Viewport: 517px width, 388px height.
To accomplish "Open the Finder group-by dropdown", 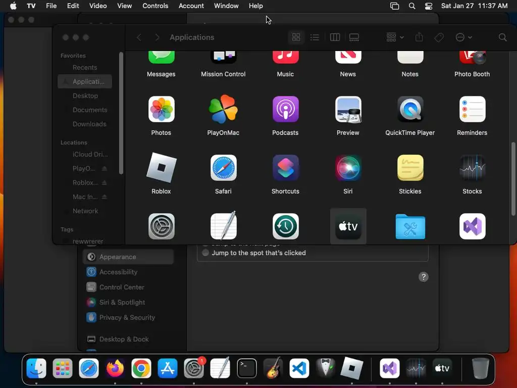I will [x=395, y=37].
